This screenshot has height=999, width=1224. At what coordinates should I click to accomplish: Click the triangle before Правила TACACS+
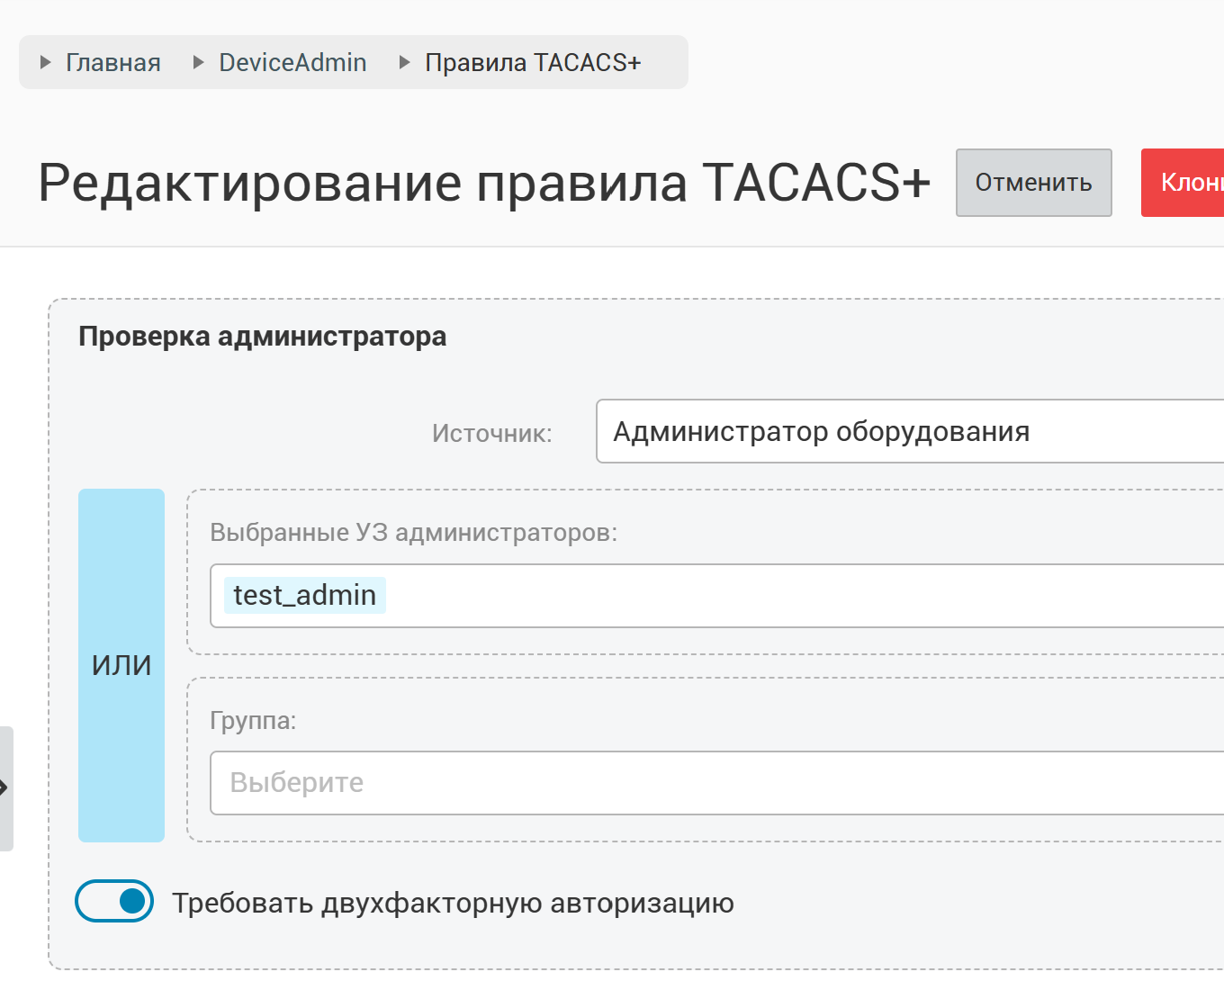click(405, 62)
